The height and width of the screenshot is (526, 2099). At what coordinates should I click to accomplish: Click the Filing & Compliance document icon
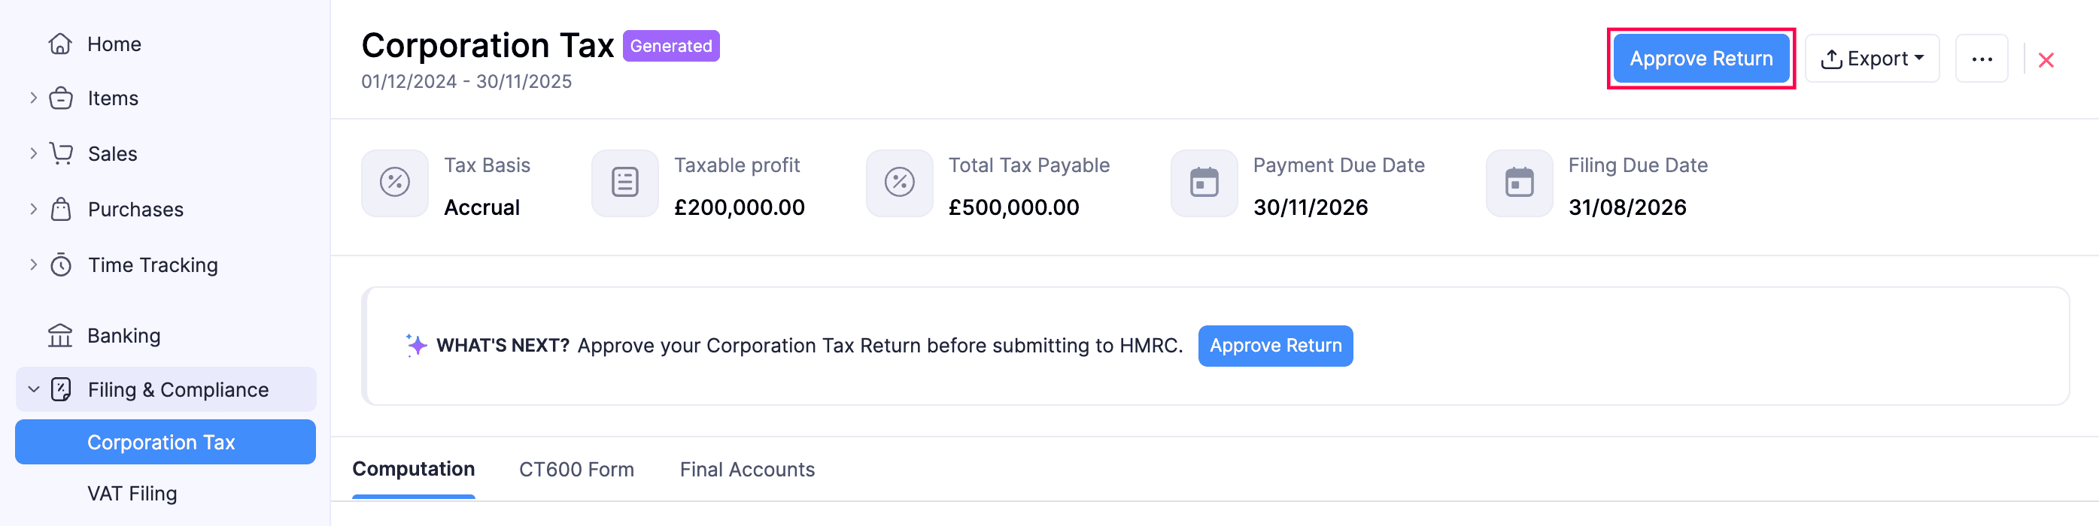pos(62,389)
